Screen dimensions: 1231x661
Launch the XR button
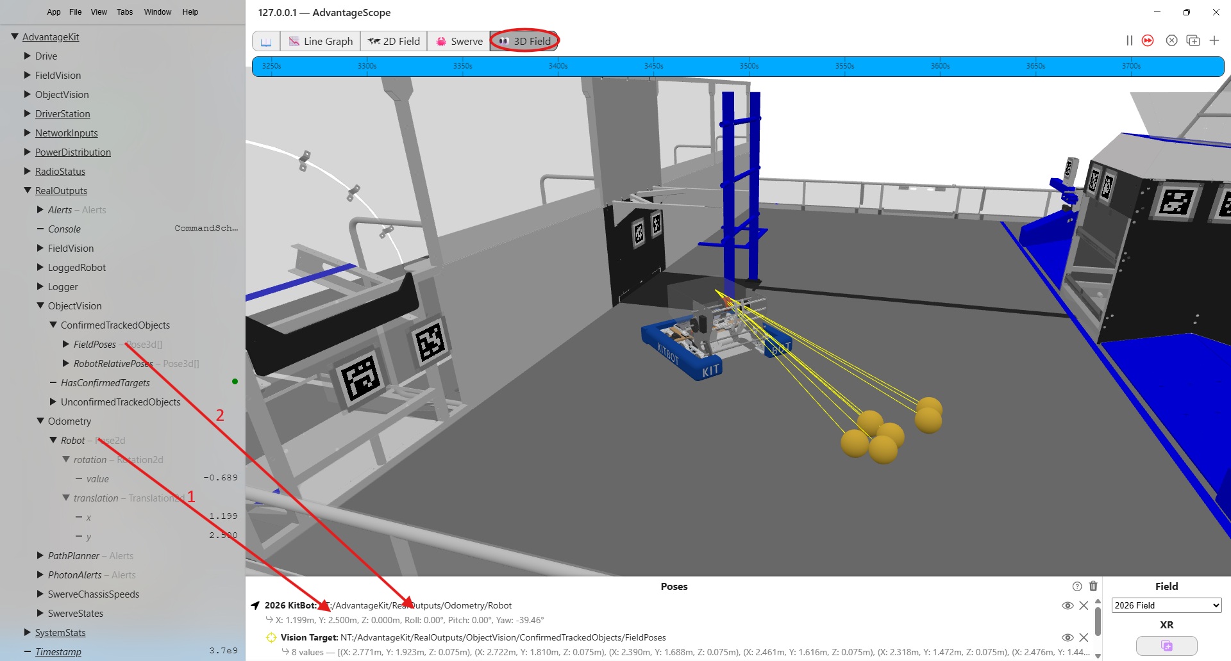[1166, 646]
